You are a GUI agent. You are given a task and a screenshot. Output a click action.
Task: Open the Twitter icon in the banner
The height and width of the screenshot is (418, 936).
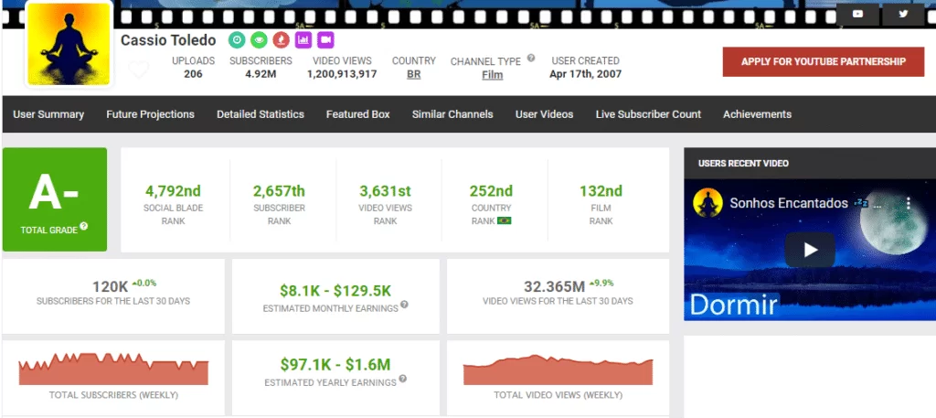pos(903,14)
